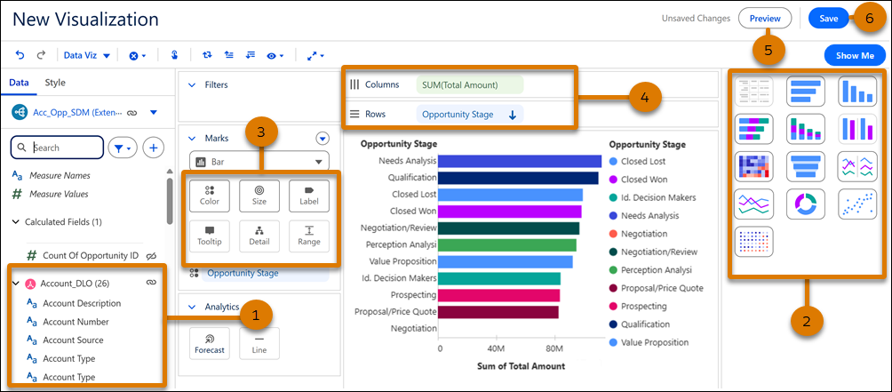Click the Opportunity Stage pill in Rows
This screenshot has width=892, height=392.
pos(470,115)
